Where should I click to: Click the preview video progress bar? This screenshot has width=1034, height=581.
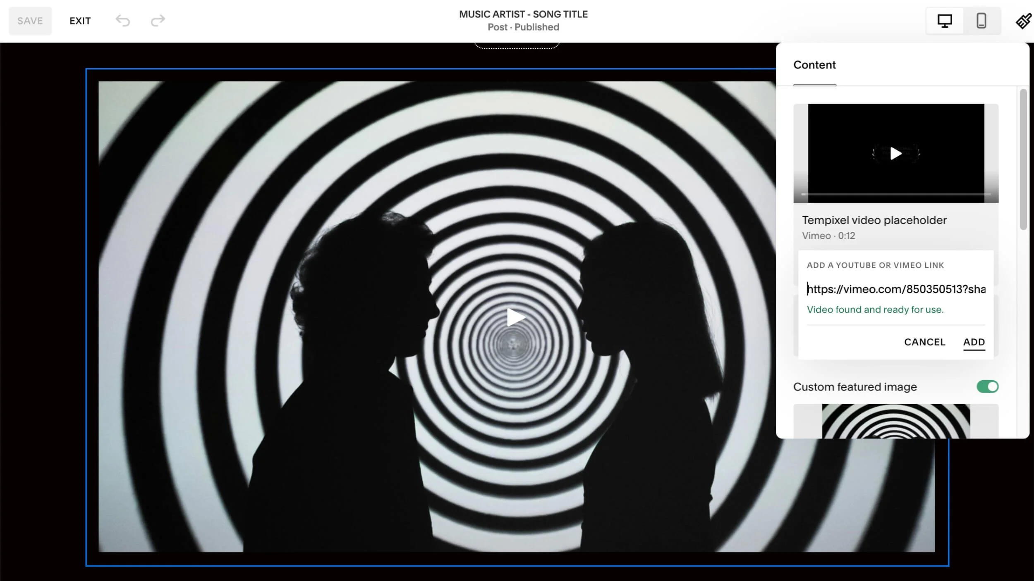point(895,194)
